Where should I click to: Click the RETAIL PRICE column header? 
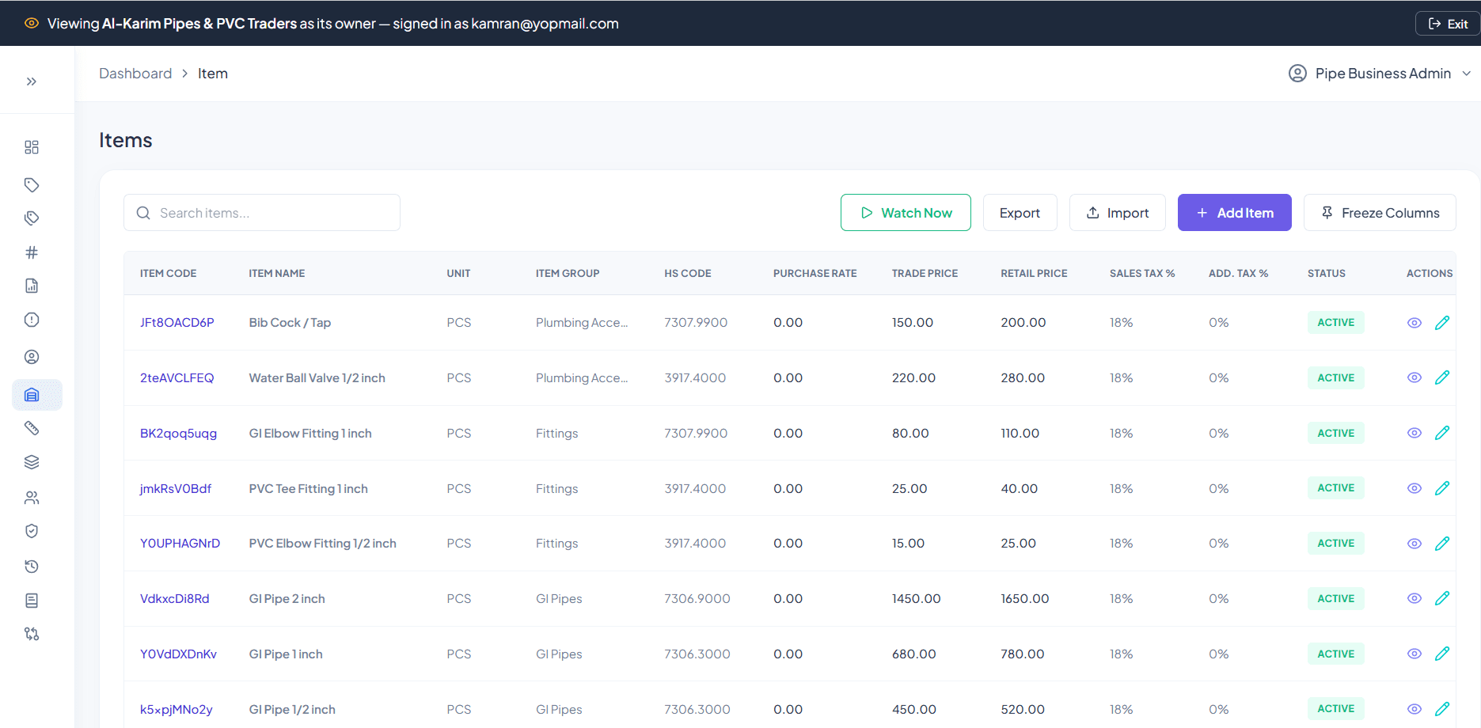pyautogui.click(x=1034, y=274)
